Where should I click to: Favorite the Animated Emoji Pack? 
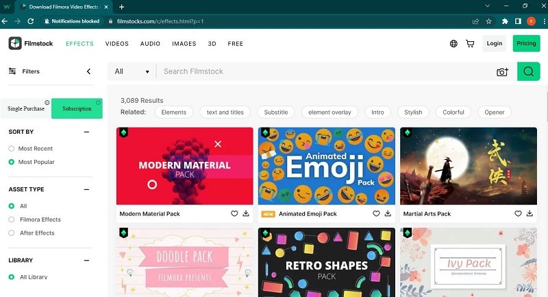click(376, 213)
